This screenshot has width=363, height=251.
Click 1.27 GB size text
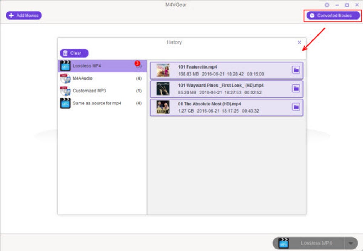pyautogui.click(x=186, y=111)
